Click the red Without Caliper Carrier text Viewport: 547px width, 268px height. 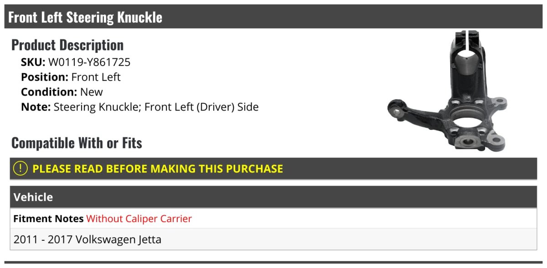[139, 219]
